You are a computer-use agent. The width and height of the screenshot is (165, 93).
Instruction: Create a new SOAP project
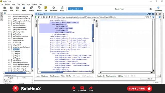(11, 9)
